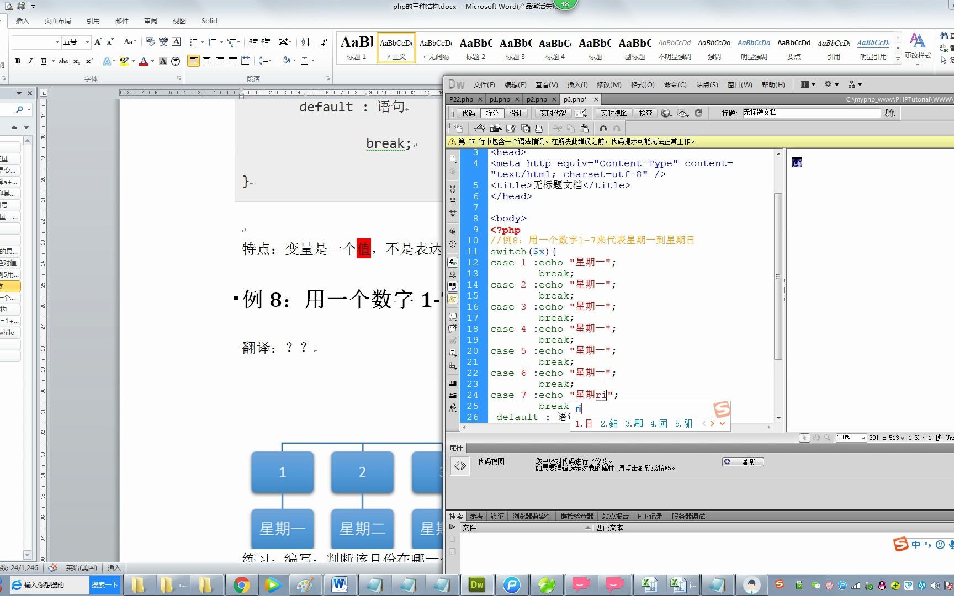Click the Refresh design view icon in Dreamweaver
The width and height of the screenshot is (954, 596).
click(698, 113)
